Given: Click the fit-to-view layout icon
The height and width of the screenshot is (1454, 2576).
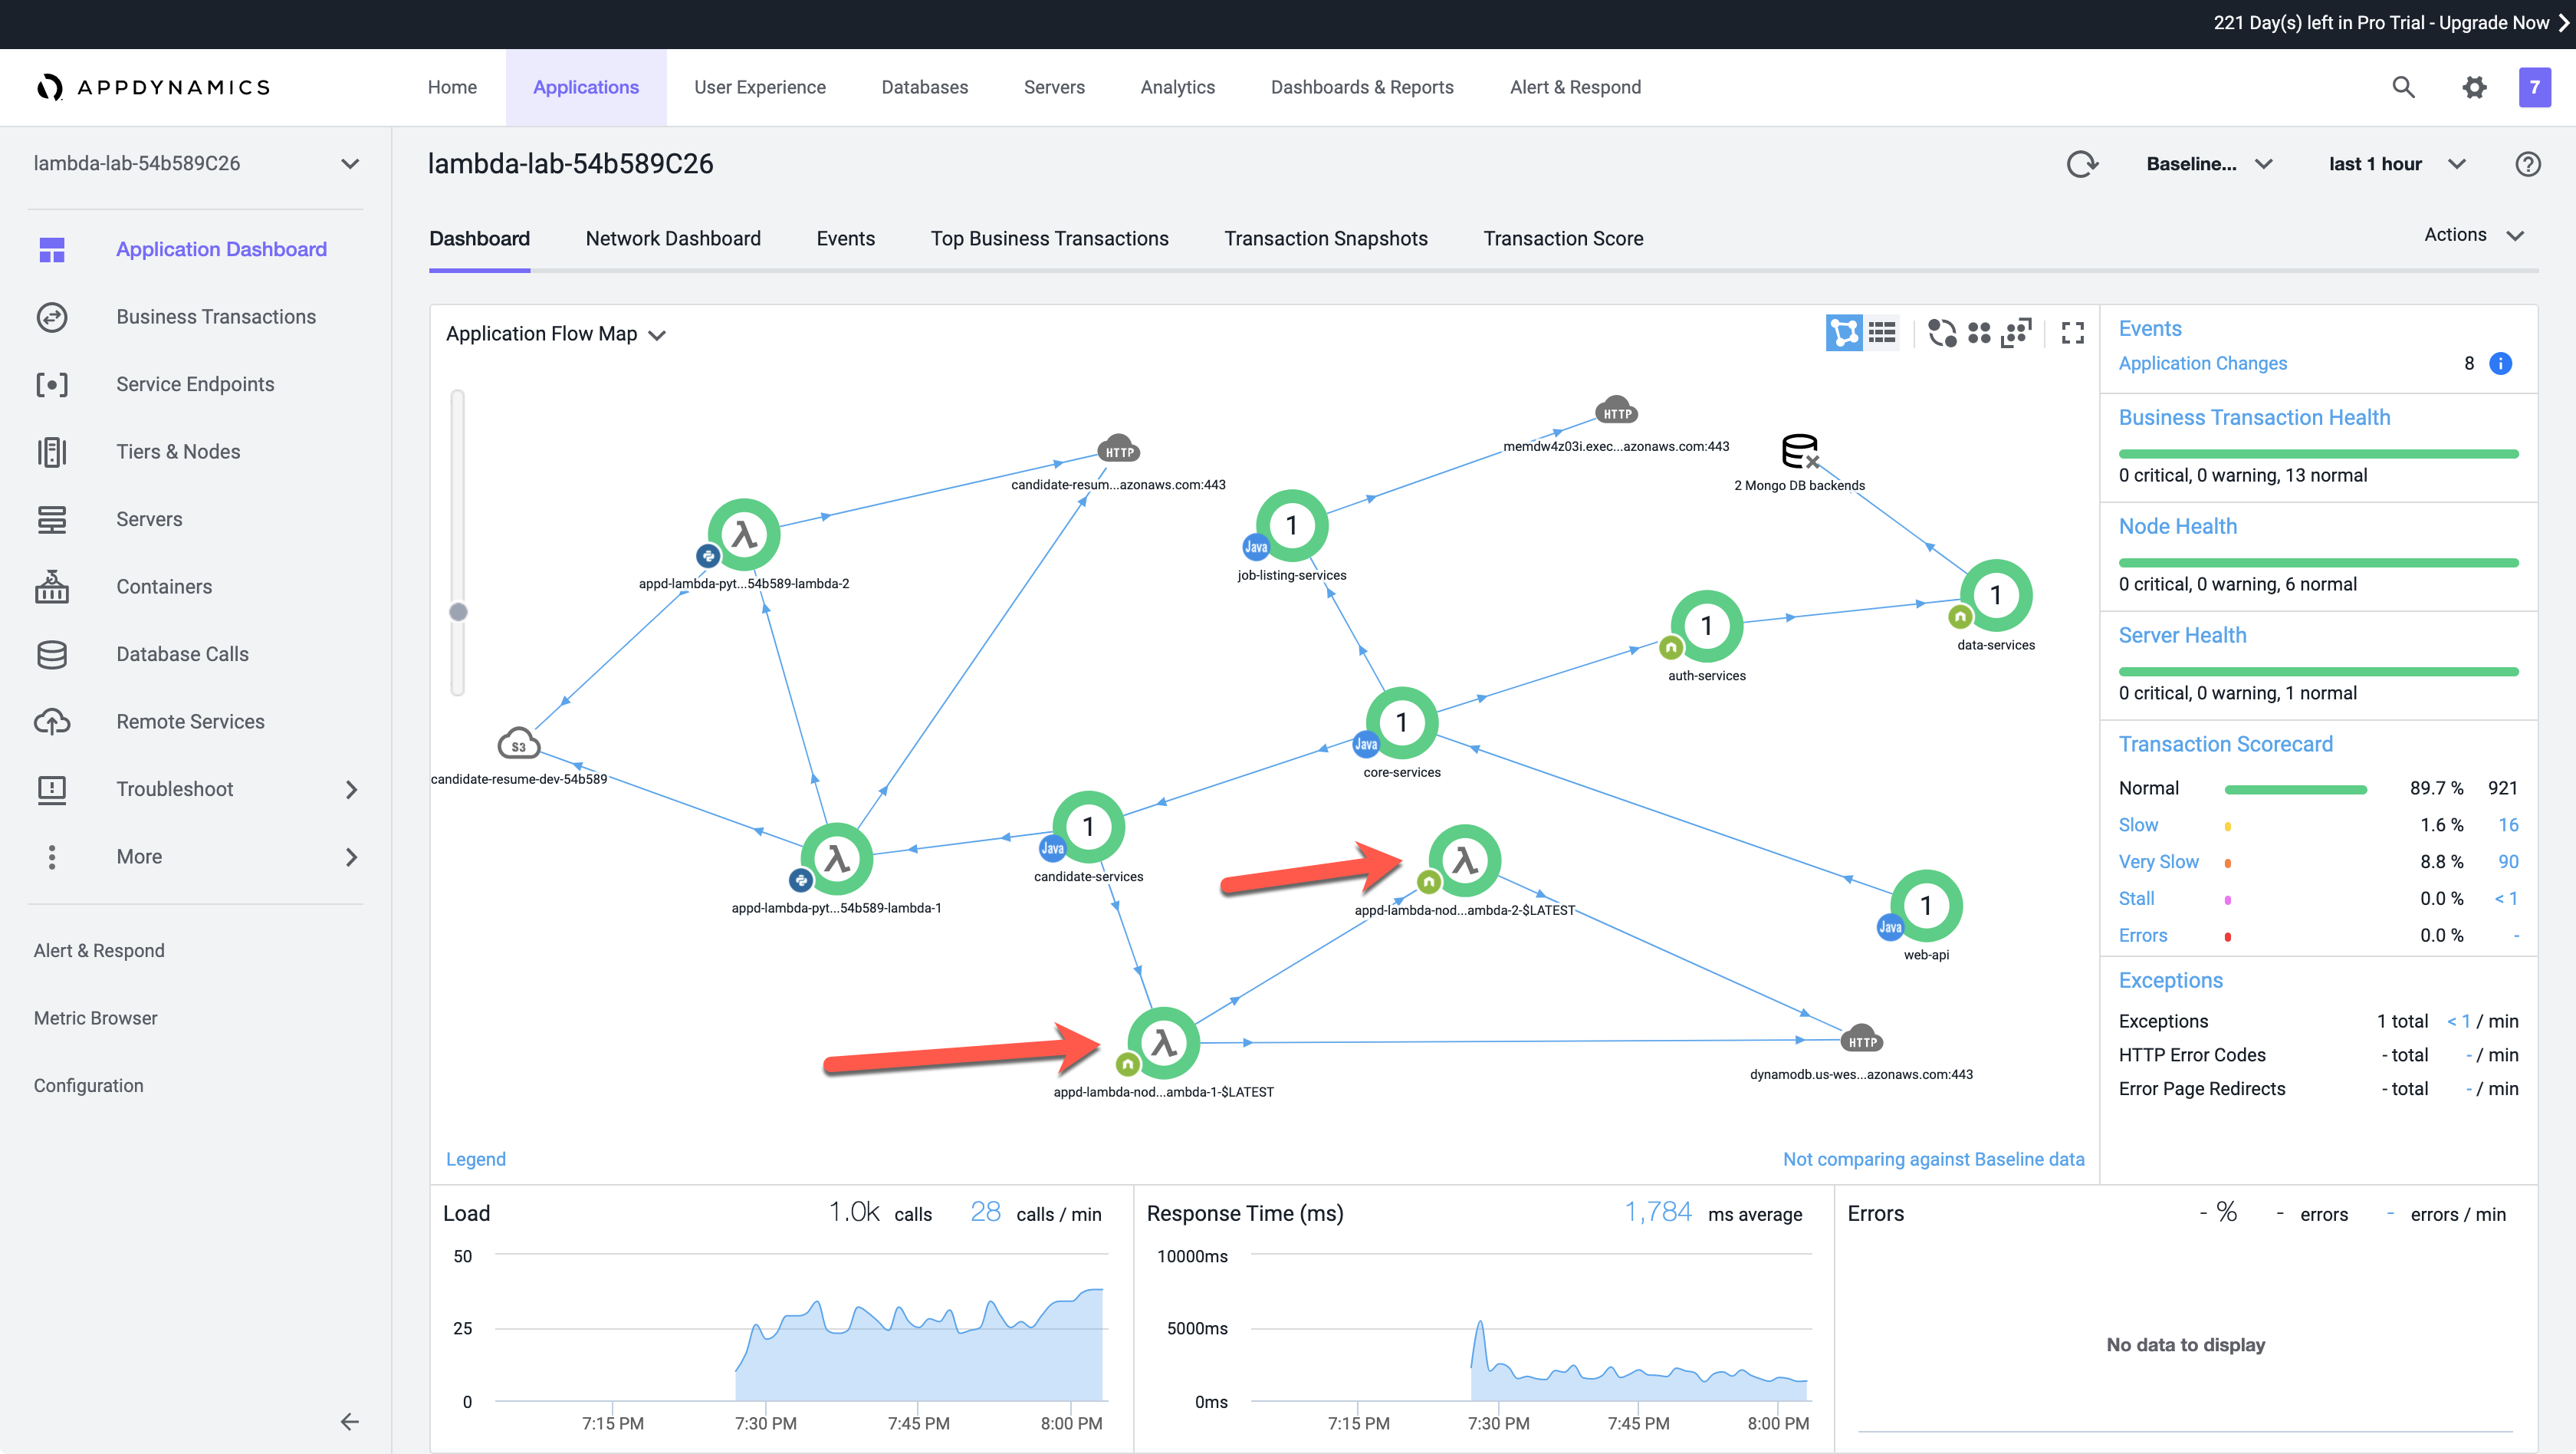Looking at the screenshot, I should click(2016, 333).
